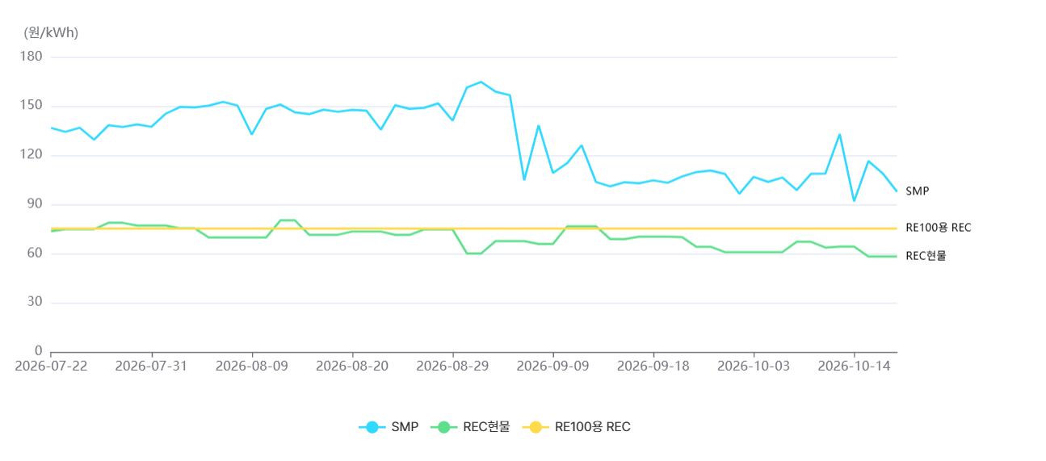Image resolution: width=1046 pixels, height=461 pixels.
Task: Toggle the SMP series in the legend
Action: pyautogui.click(x=389, y=427)
